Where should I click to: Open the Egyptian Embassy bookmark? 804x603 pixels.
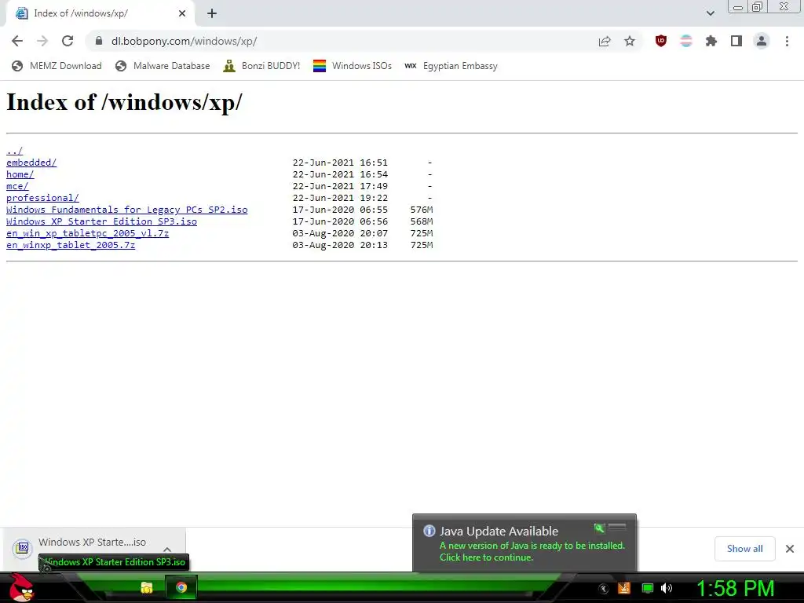tap(451, 66)
